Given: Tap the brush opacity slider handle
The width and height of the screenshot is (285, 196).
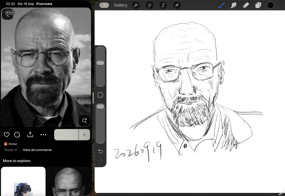Looking at the screenshot, I should [x=100, y=106].
